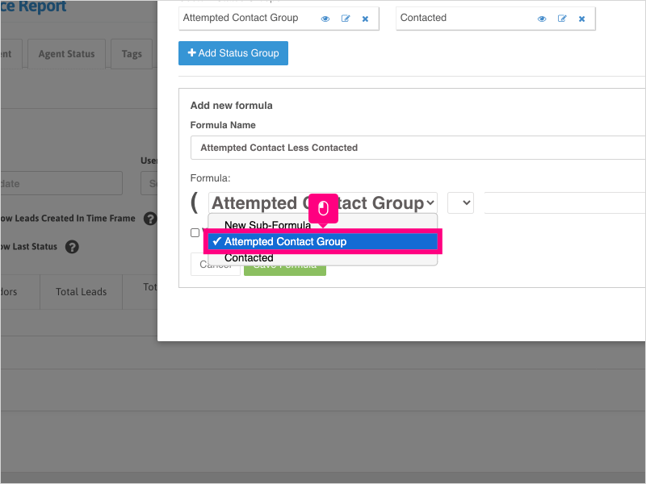646x484 pixels.
Task: Tick the checkbox below the formula row
Action: [195, 233]
